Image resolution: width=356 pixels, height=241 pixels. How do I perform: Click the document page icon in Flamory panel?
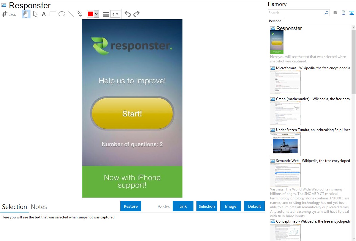(x=344, y=13)
